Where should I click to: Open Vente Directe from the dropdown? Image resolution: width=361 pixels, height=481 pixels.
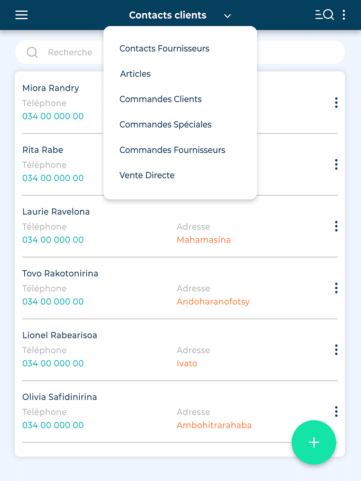pos(147,175)
